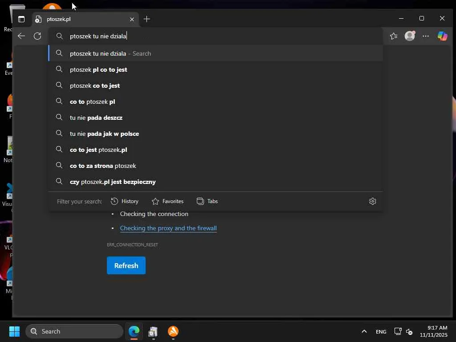Click the search magnifier icon in address bar
Viewport: 456px width, 342px height.
(x=59, y=36)
